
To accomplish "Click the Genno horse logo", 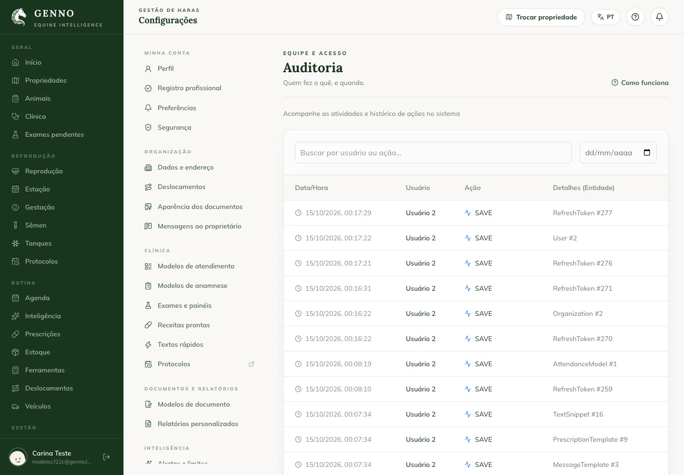I will tap(19, 17).
